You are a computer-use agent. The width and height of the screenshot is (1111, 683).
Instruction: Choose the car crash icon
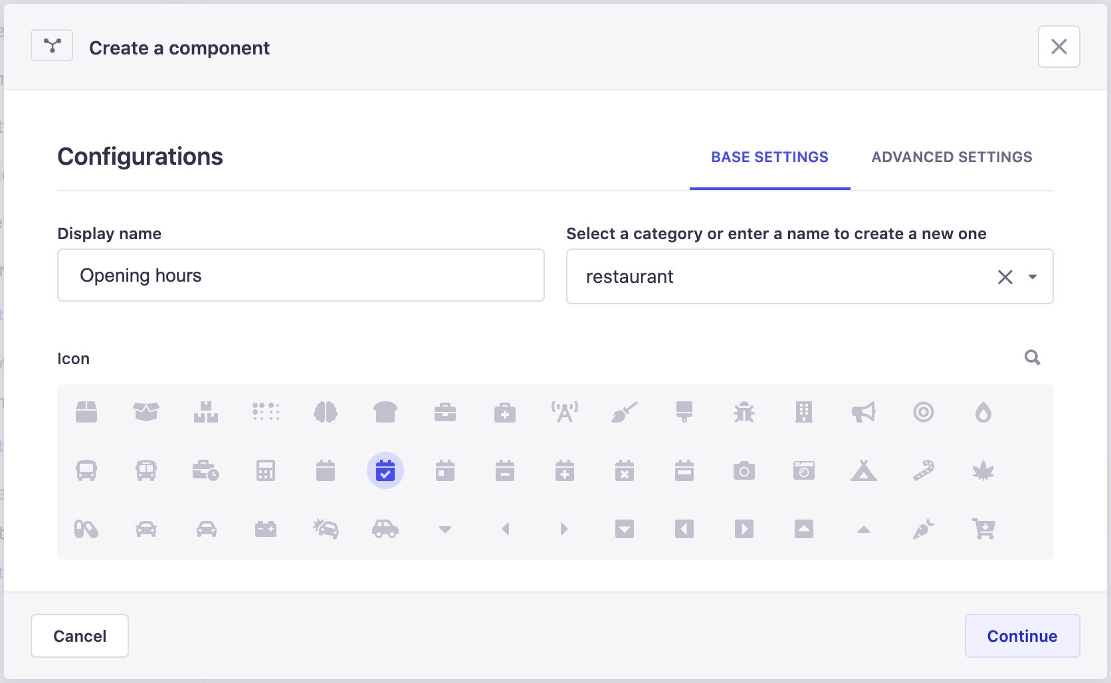click(x=326, y=529)
